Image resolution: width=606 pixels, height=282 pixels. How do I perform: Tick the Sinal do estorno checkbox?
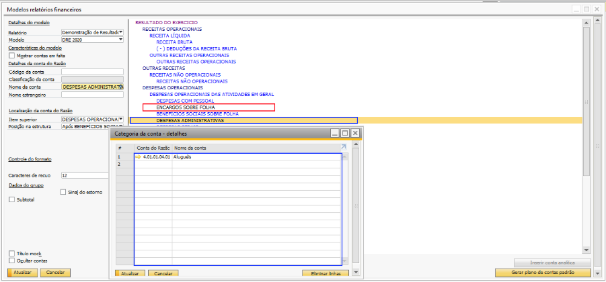pos(63,192)
